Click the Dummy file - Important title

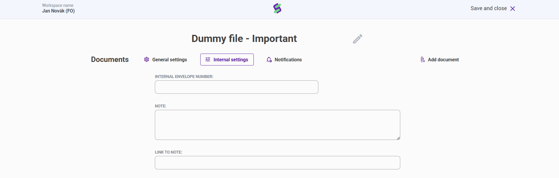tap(244, 39)
